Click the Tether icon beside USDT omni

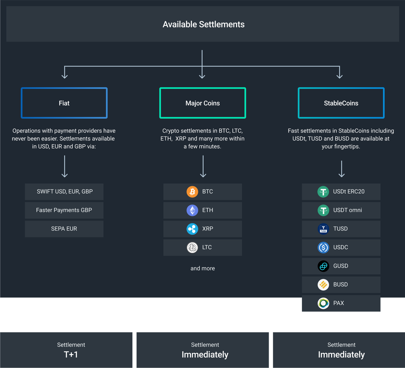pos(323,210)
